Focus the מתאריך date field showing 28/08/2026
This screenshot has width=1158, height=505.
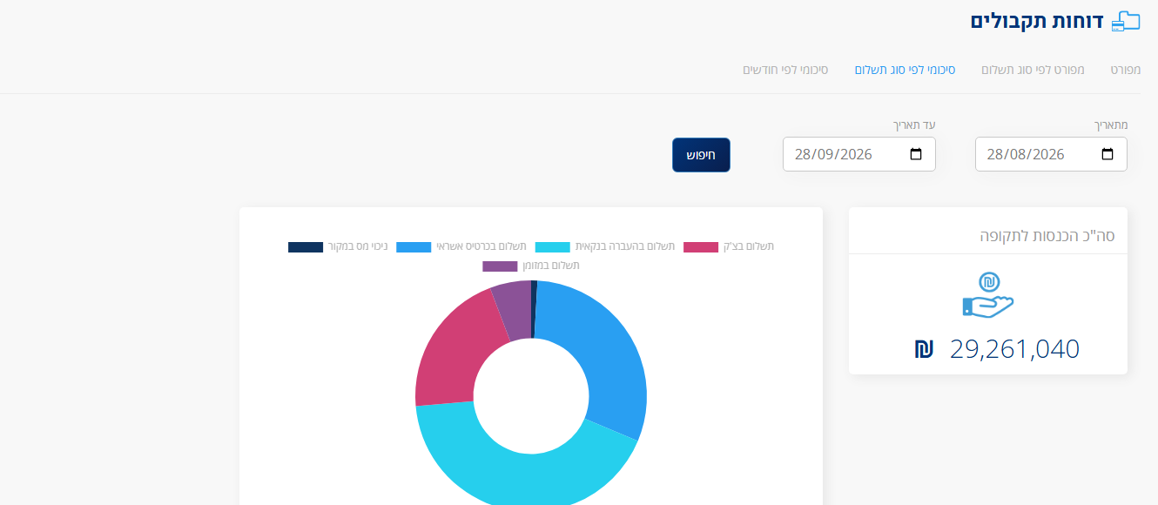tap(1051, 154)
